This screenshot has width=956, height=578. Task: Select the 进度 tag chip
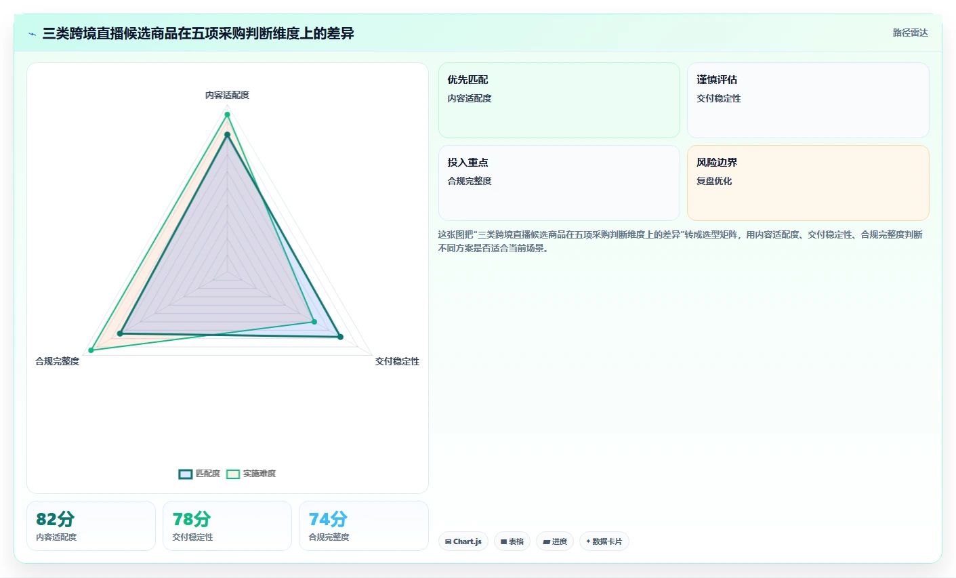point(555,541)
